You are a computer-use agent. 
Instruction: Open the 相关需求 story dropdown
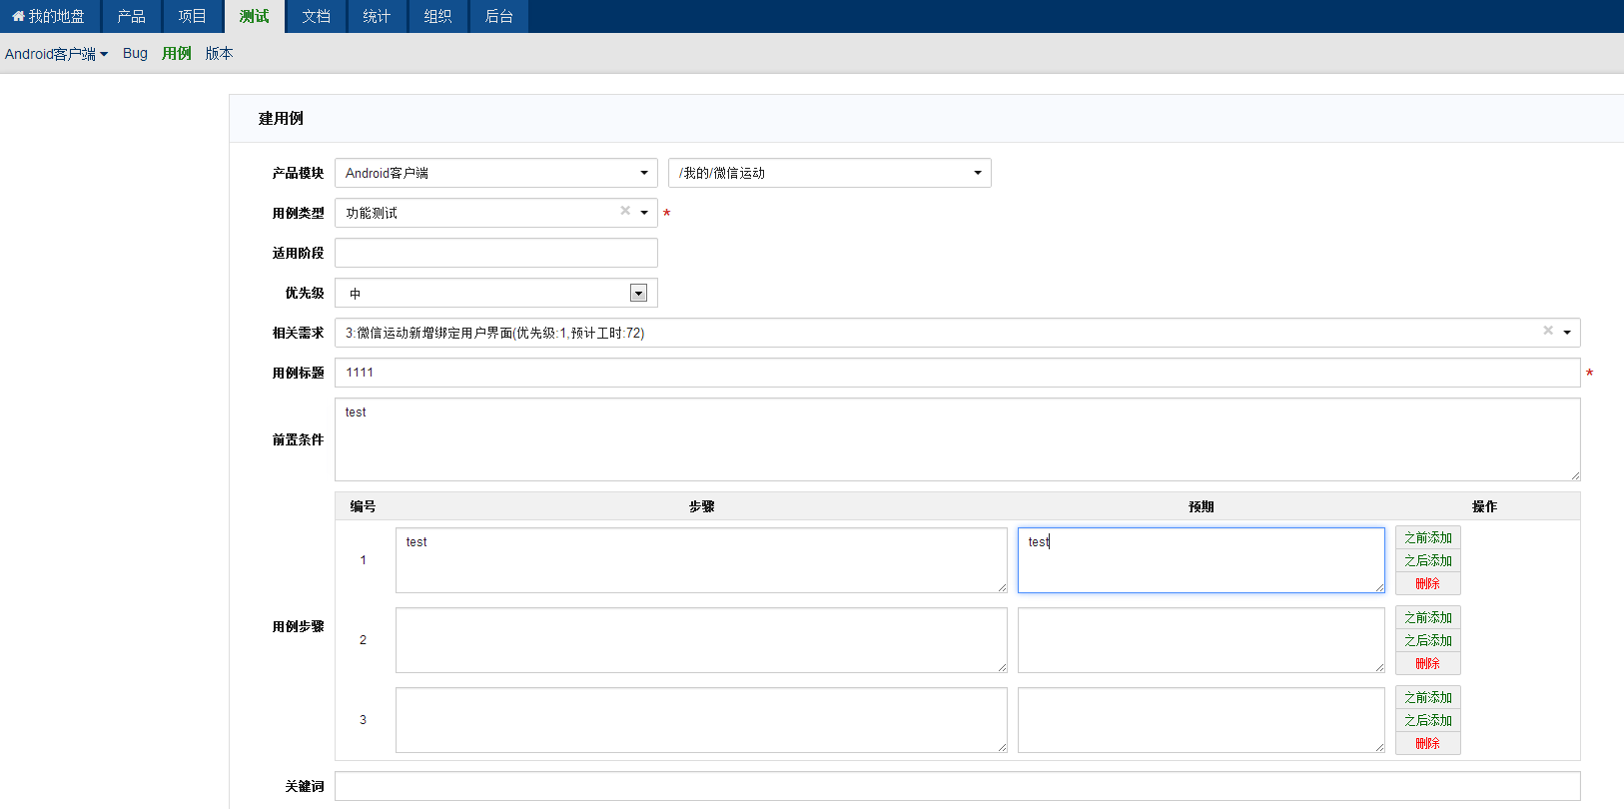[x=1567, y=333]
